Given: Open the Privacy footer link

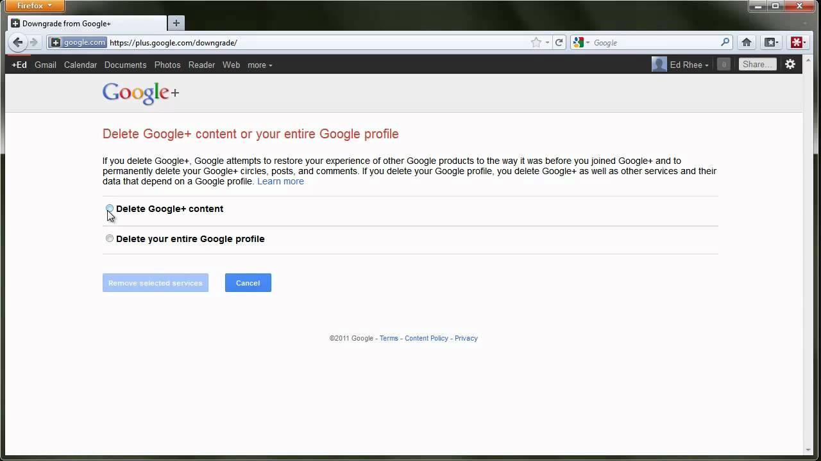Looking at the screenshot, I should tap(466, 338).
